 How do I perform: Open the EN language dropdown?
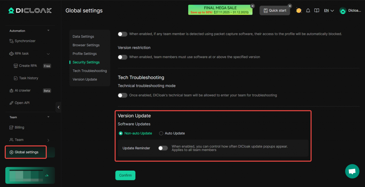click(x=329, y=11)
